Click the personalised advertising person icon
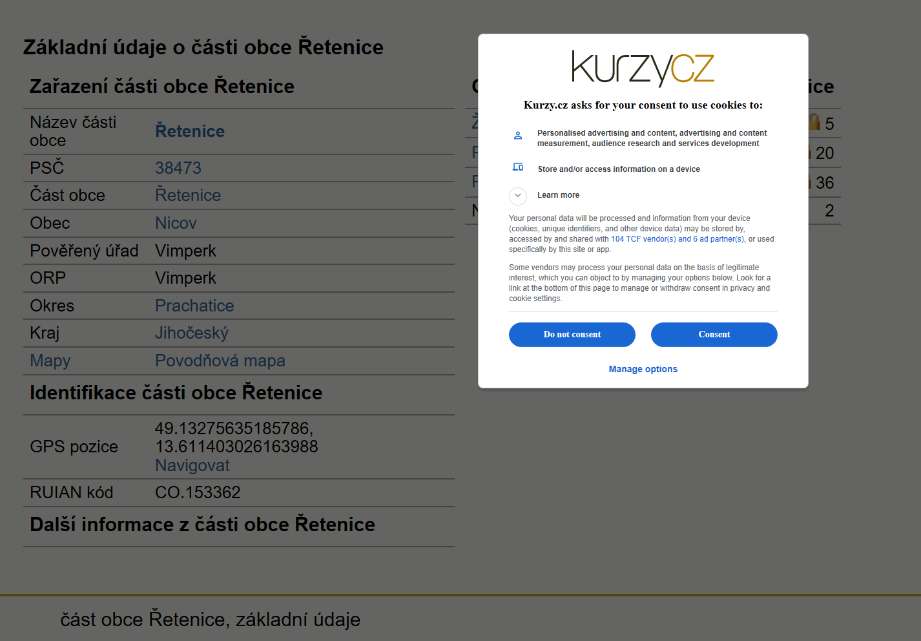This screenshot has width=921, height=641. pos(518,136)
